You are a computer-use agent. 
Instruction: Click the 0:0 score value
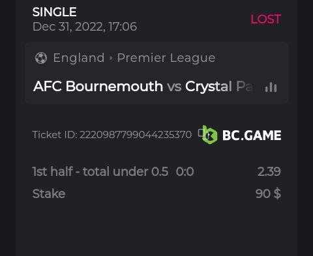185,171
